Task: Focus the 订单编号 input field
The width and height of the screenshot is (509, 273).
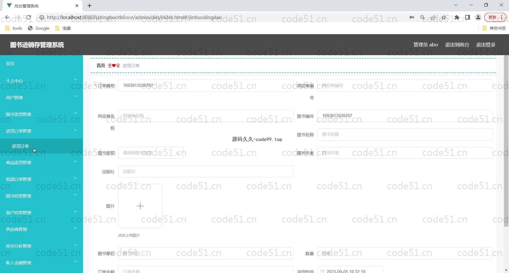Action: (x=206, y=86)
